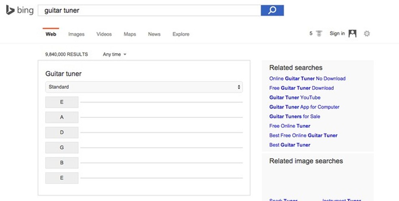Switch to the Videos tab

coord(104,34)
